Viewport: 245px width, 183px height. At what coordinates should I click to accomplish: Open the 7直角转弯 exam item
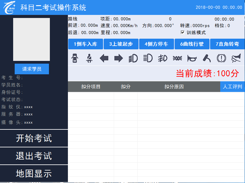click(227, 44)
